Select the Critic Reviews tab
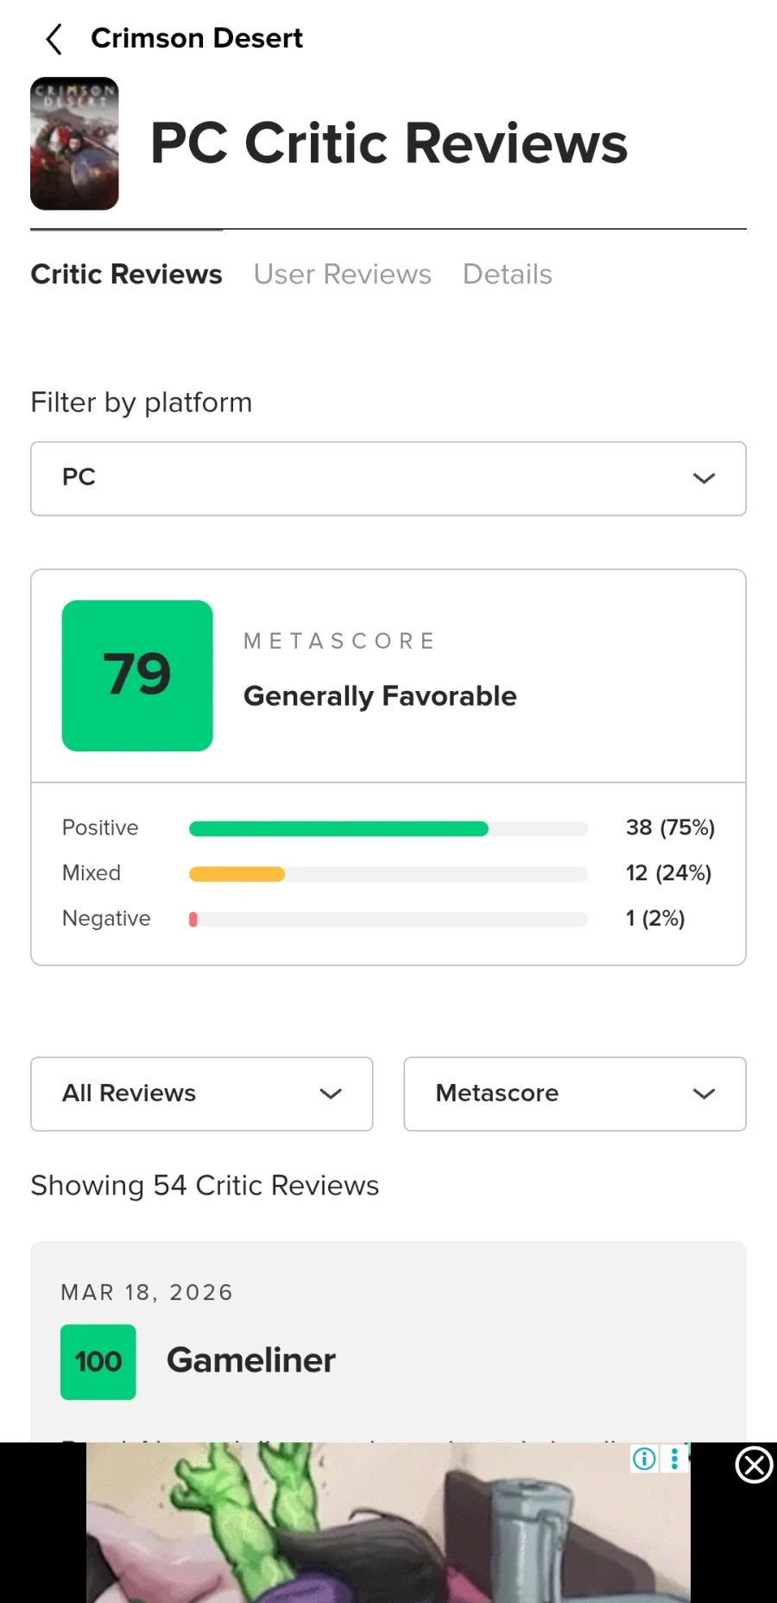 click(126, 274)
